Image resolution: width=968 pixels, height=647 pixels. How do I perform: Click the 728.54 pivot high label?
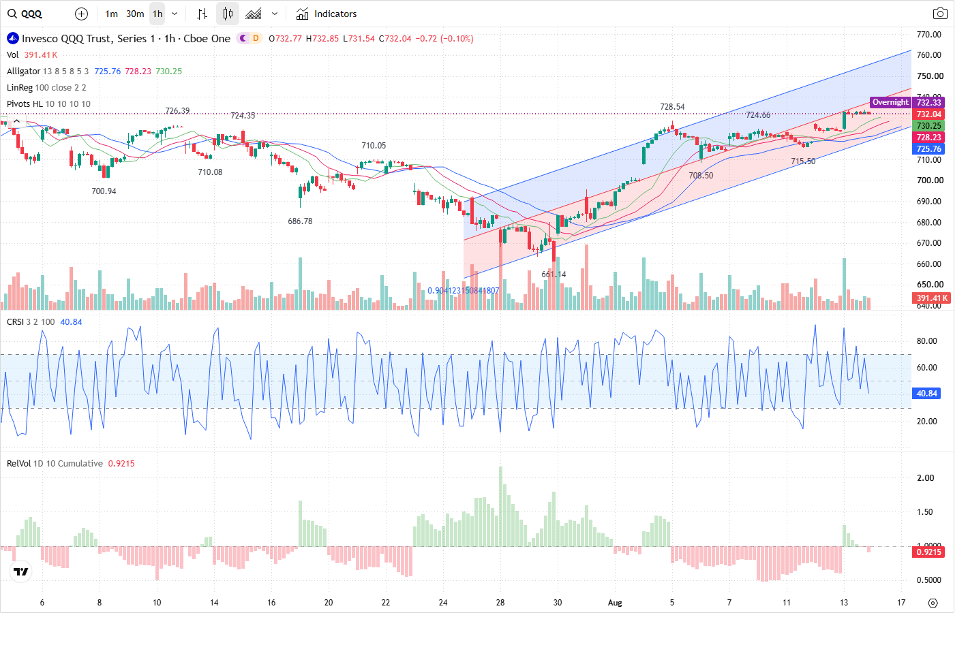(x=672, y=107)
